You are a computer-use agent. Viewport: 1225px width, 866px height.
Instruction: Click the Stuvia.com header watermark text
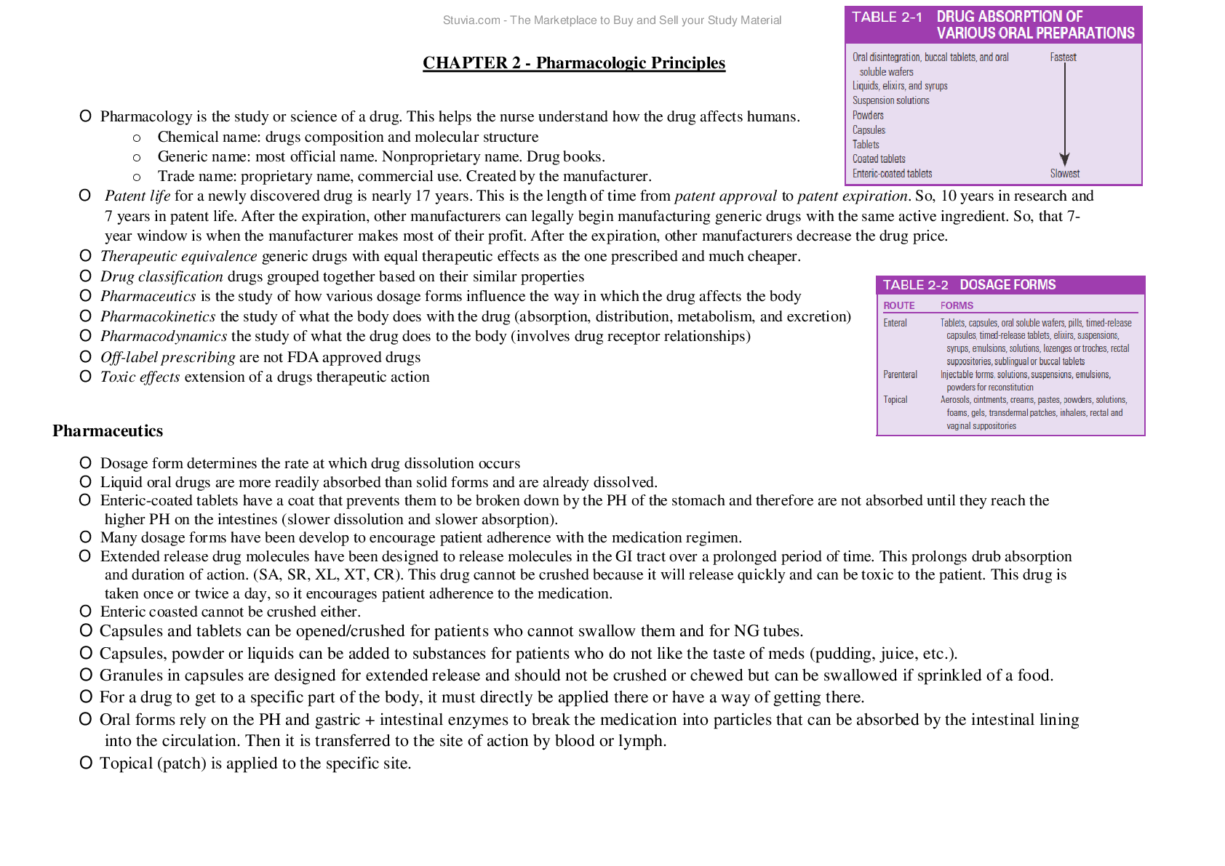pos(612,20)
